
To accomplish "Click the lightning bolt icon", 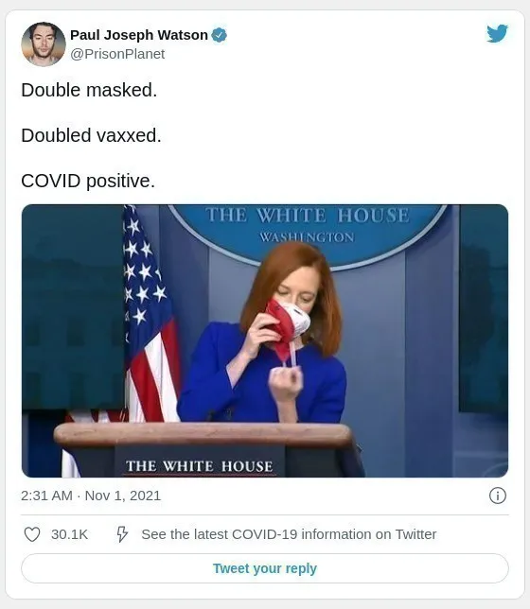I will tap(122, 534).
